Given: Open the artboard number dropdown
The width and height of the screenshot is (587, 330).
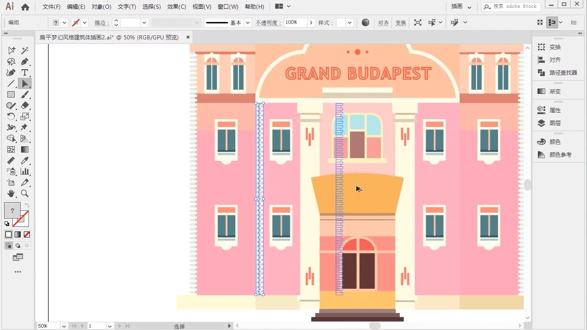Looking at the screenshot, I should point(110,326).
